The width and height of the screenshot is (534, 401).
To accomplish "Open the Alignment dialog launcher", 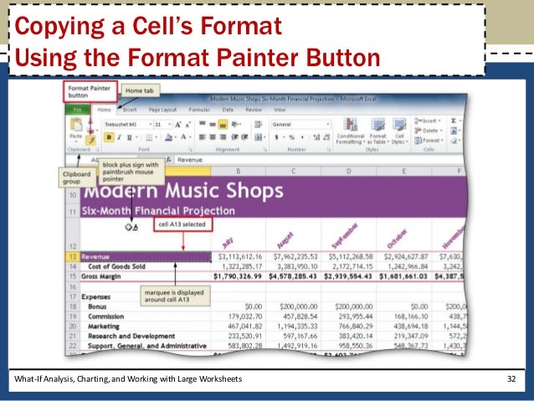I will pyautogui.click(x=264, y=150).
